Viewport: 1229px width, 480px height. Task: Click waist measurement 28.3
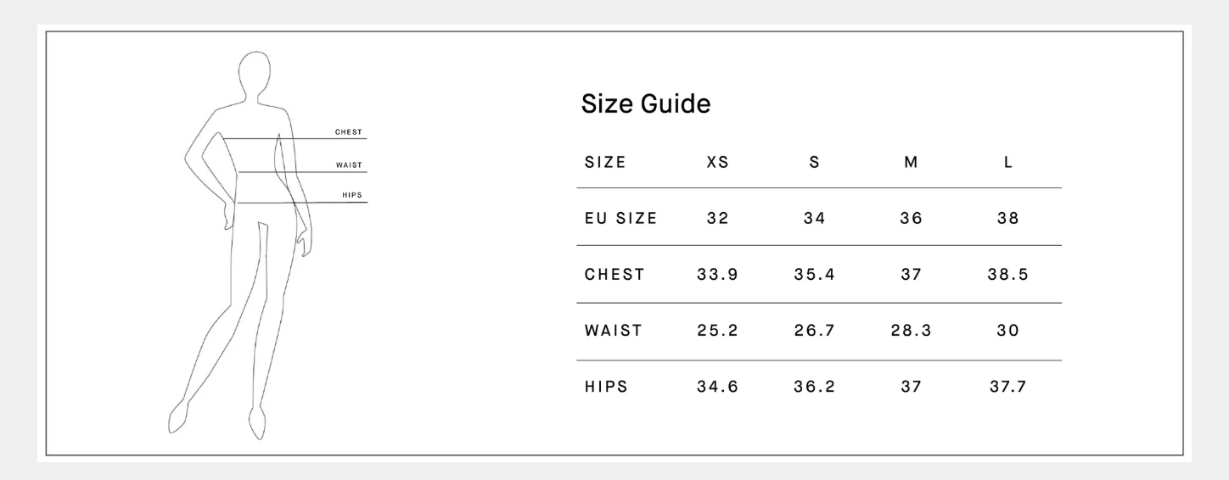(911, 331)
